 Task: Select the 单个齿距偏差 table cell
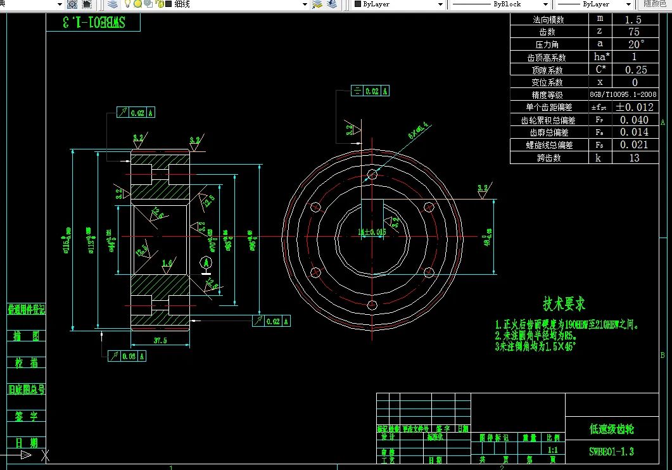pos(549,107)
